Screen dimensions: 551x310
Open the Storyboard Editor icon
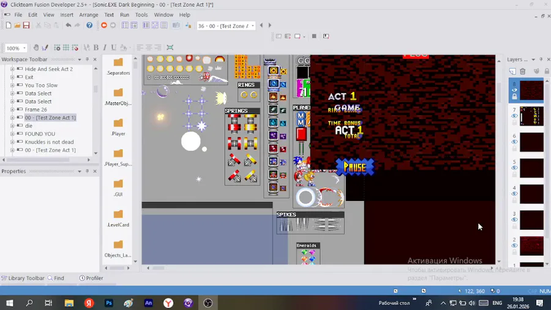click(125, 25)
